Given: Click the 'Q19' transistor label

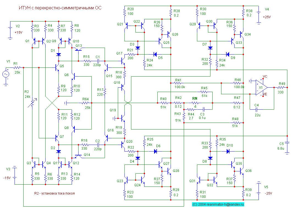Looking at the screenshot, I should point(113,110).
